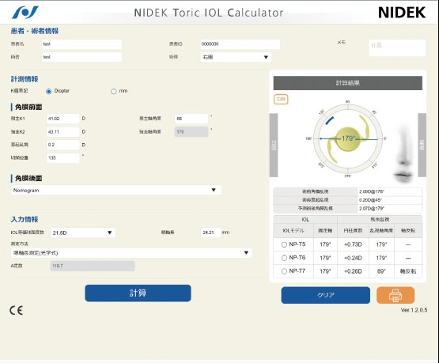The image size is (439, 363).
Task: Click the toric IOL axis diagram
Action: [x=347, y=138]
